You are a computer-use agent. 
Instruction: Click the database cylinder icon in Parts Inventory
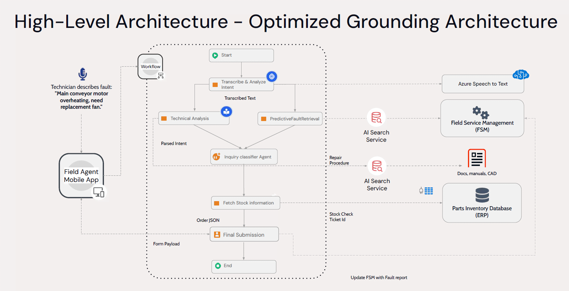[x=482, y=195]
